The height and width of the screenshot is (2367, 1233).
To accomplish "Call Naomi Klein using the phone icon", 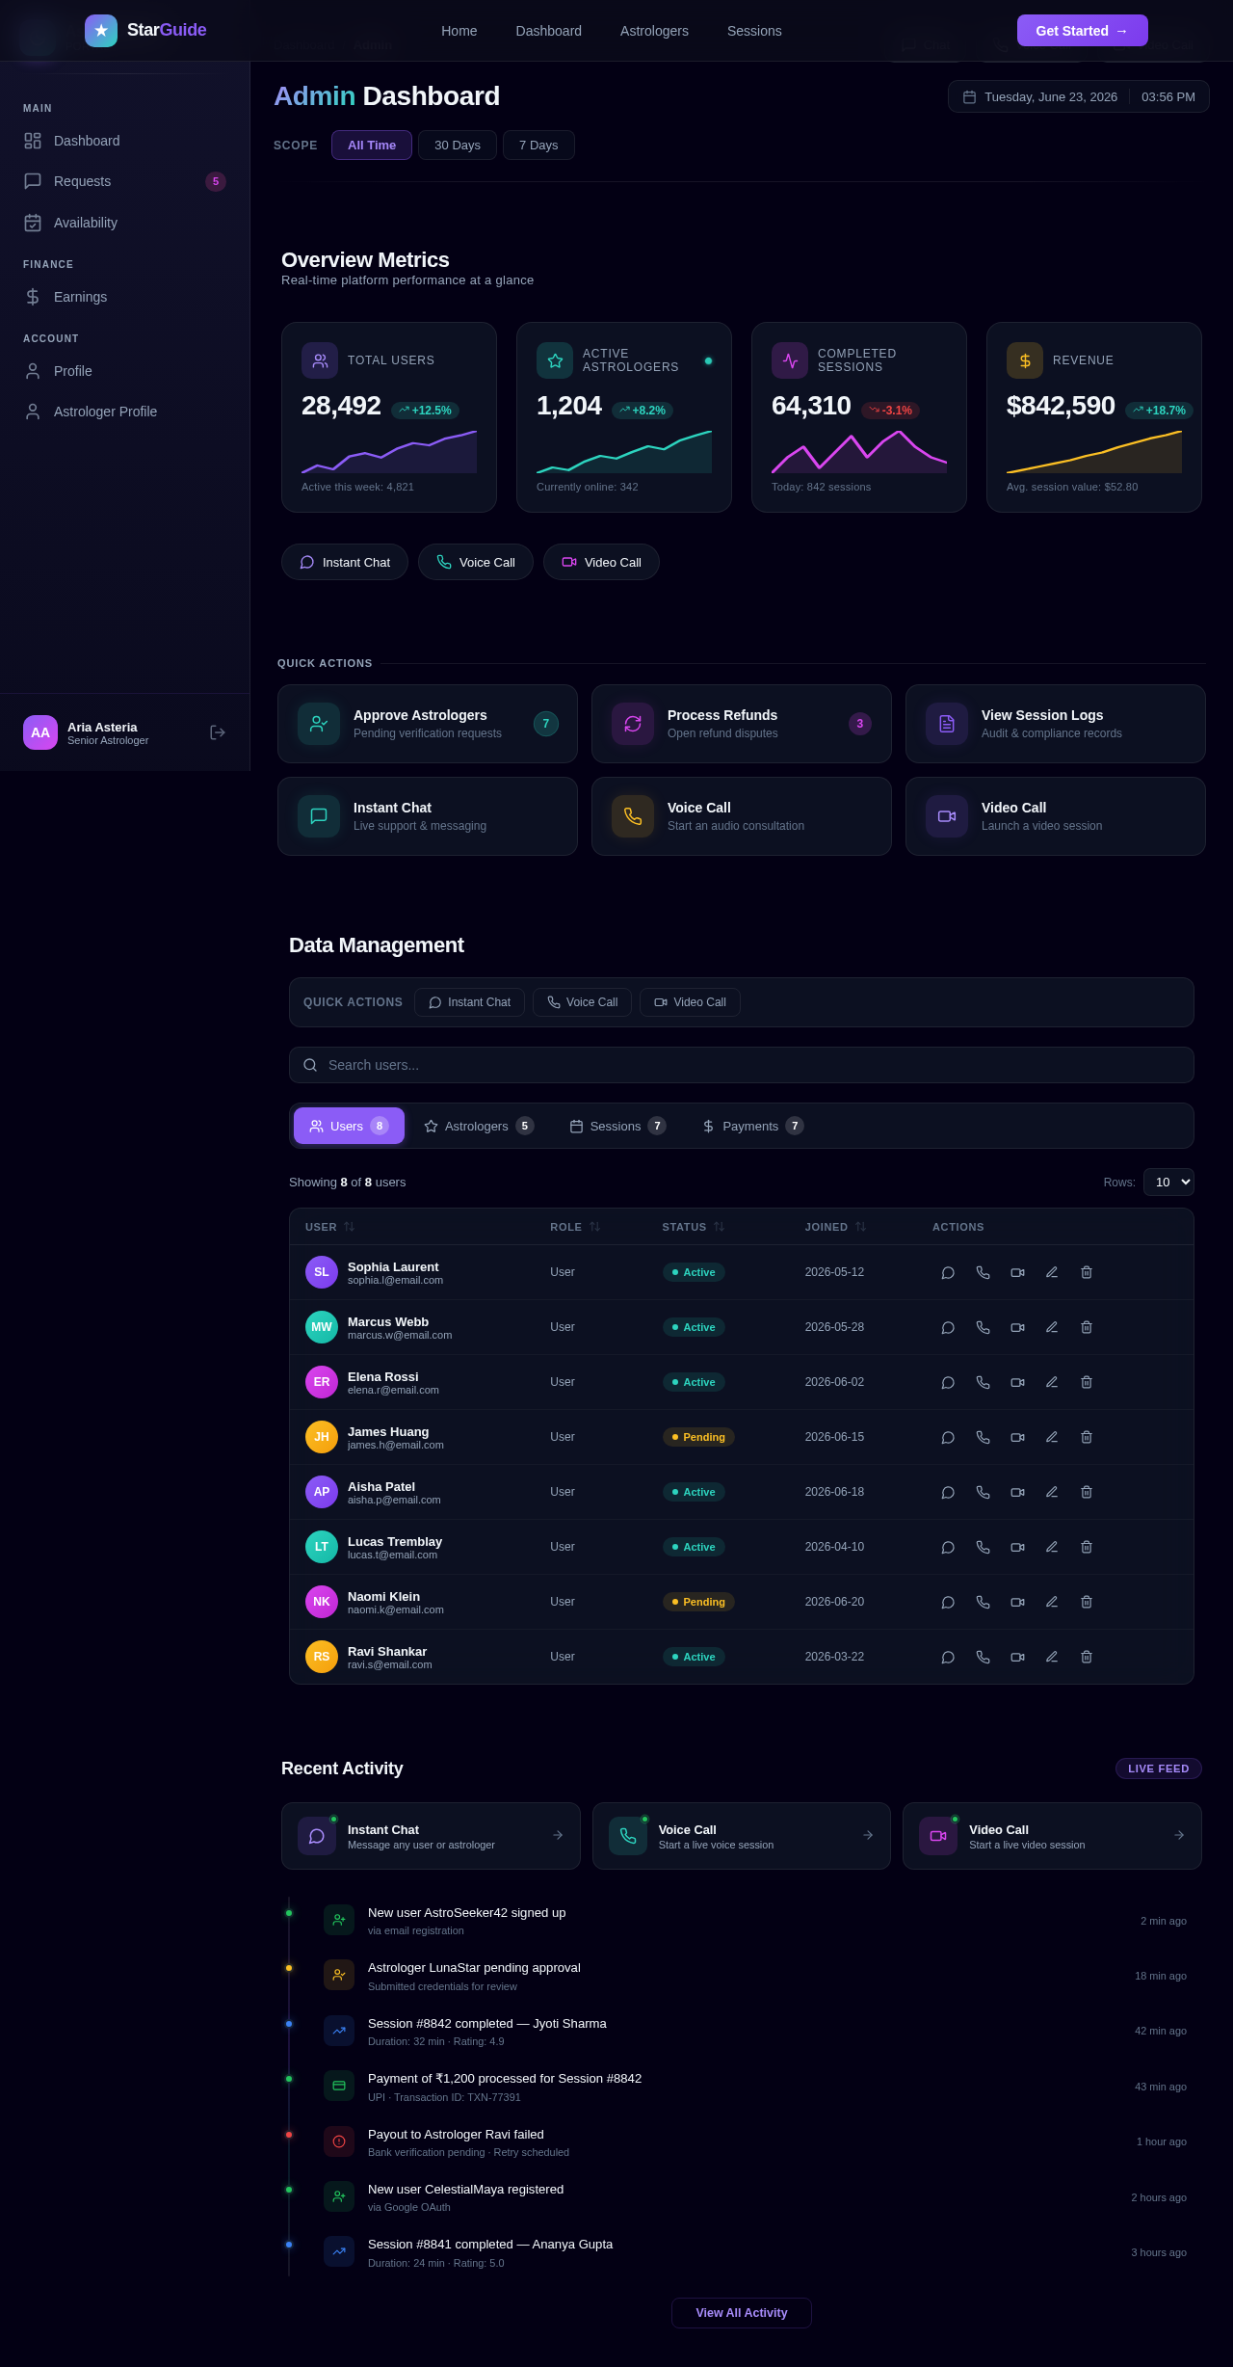I will click(x=983, y=1602).
